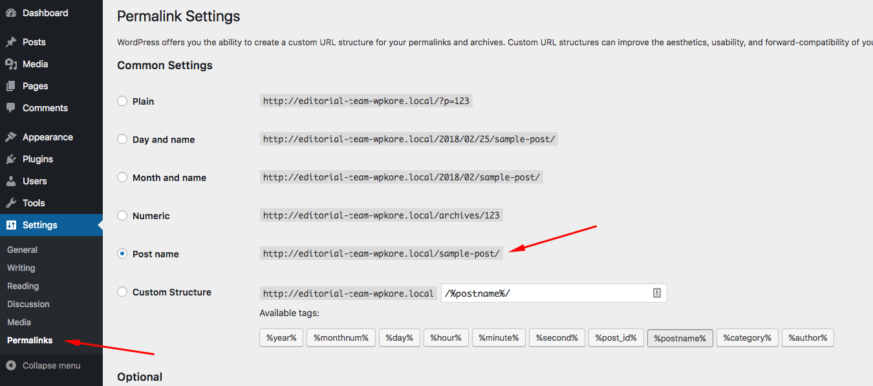873x386 pixels.
Task: Open the Comments menu item
Action: click(x=45, y=108)
